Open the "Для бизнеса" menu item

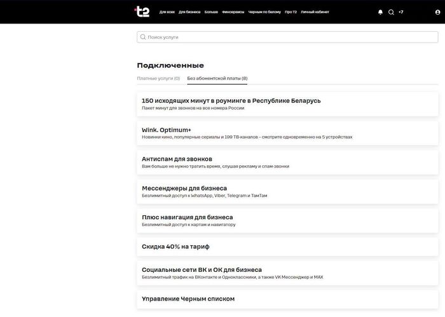pyautogui.click(x=189, y=12)
